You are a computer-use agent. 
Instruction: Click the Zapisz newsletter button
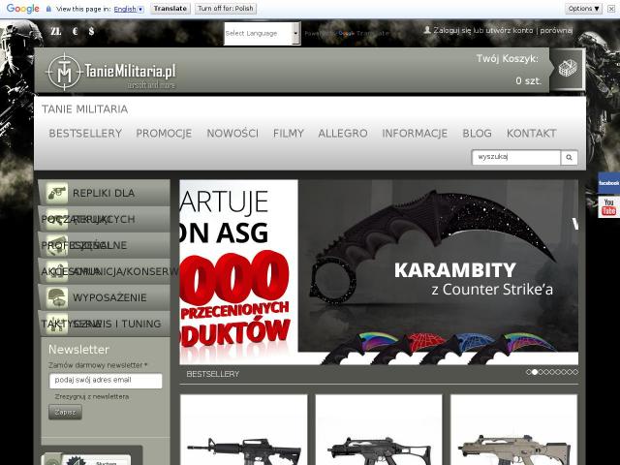65,412
